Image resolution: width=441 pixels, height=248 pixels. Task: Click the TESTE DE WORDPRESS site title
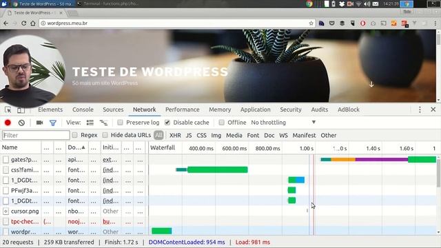pos(150,72)
